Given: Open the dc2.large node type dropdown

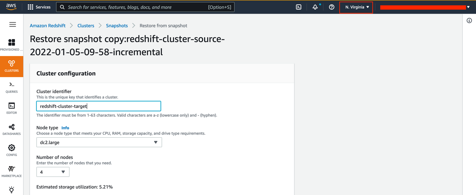Looking at the screenshot, I should [99, 142].
